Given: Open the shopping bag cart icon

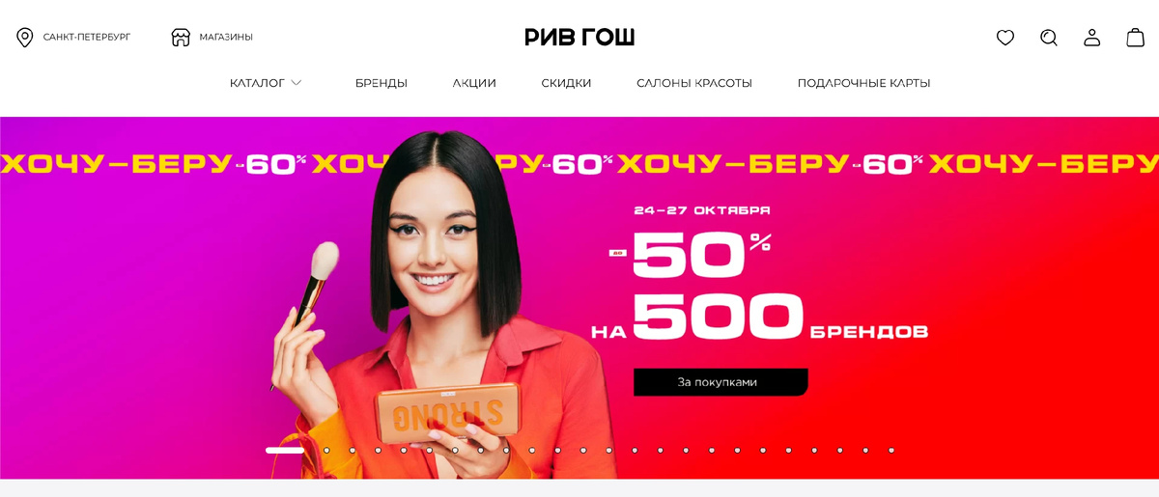Looking at the screenshot, I should coord(1136,38).
